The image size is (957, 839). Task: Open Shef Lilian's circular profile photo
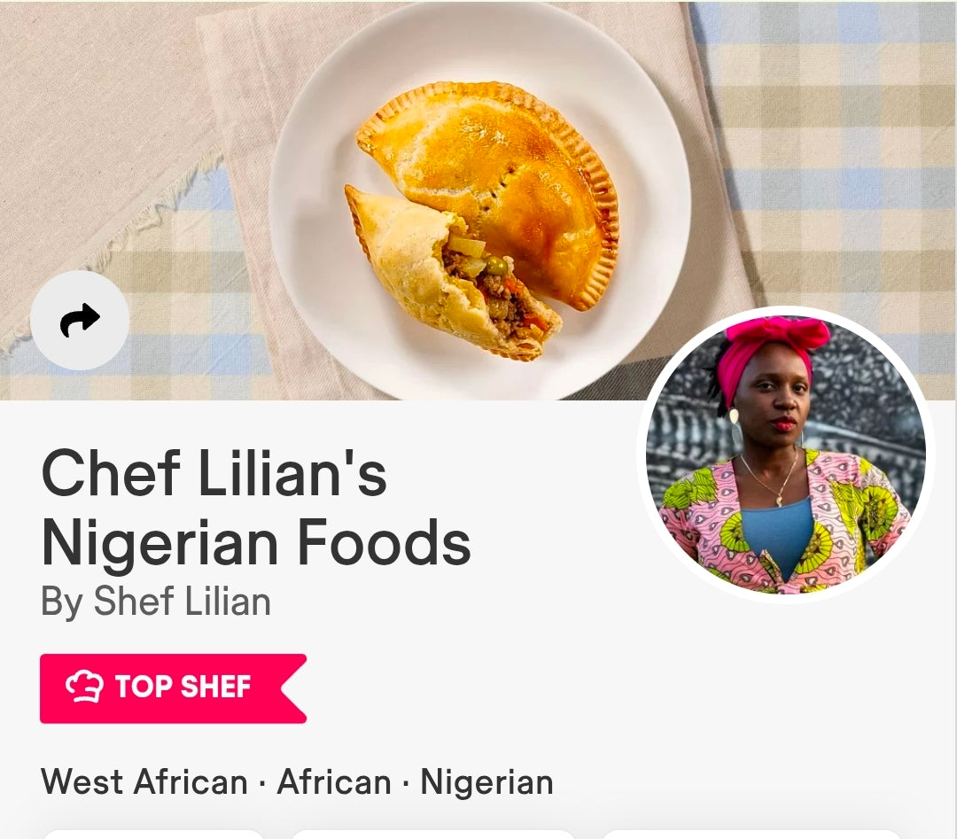click(785, 454)
